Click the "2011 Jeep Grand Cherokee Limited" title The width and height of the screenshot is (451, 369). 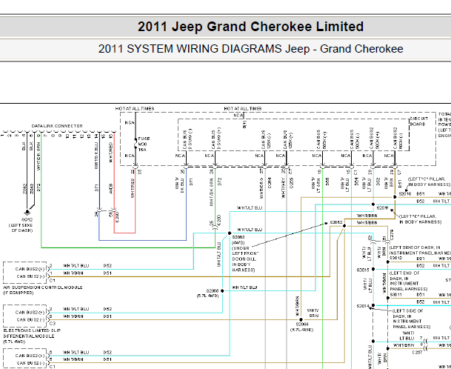point(250,27)
